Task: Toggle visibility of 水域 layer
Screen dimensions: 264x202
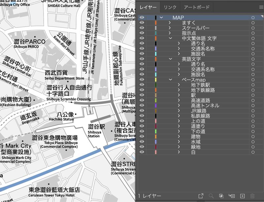Action: click(x=142, y=142)
